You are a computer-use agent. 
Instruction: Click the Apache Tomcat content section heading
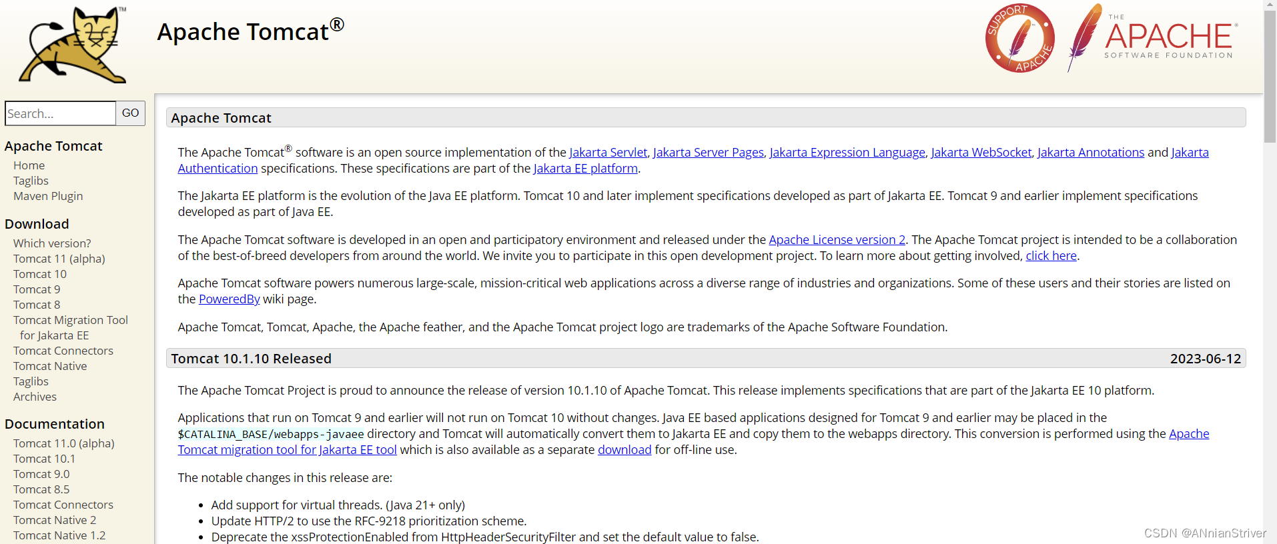coord(221,118)
